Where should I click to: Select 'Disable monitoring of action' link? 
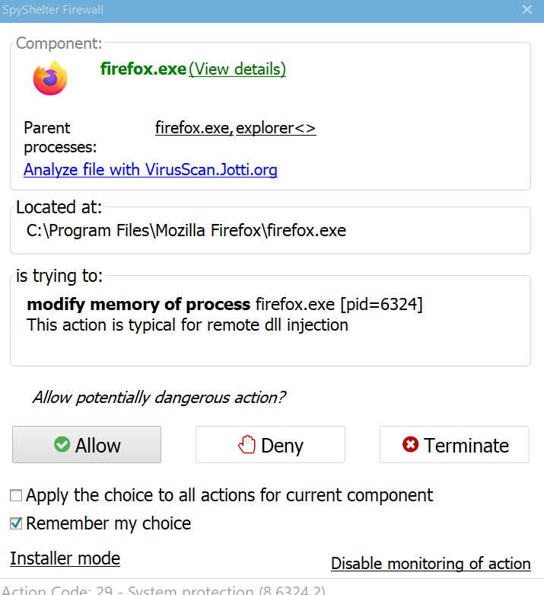[x=431, y=564]
